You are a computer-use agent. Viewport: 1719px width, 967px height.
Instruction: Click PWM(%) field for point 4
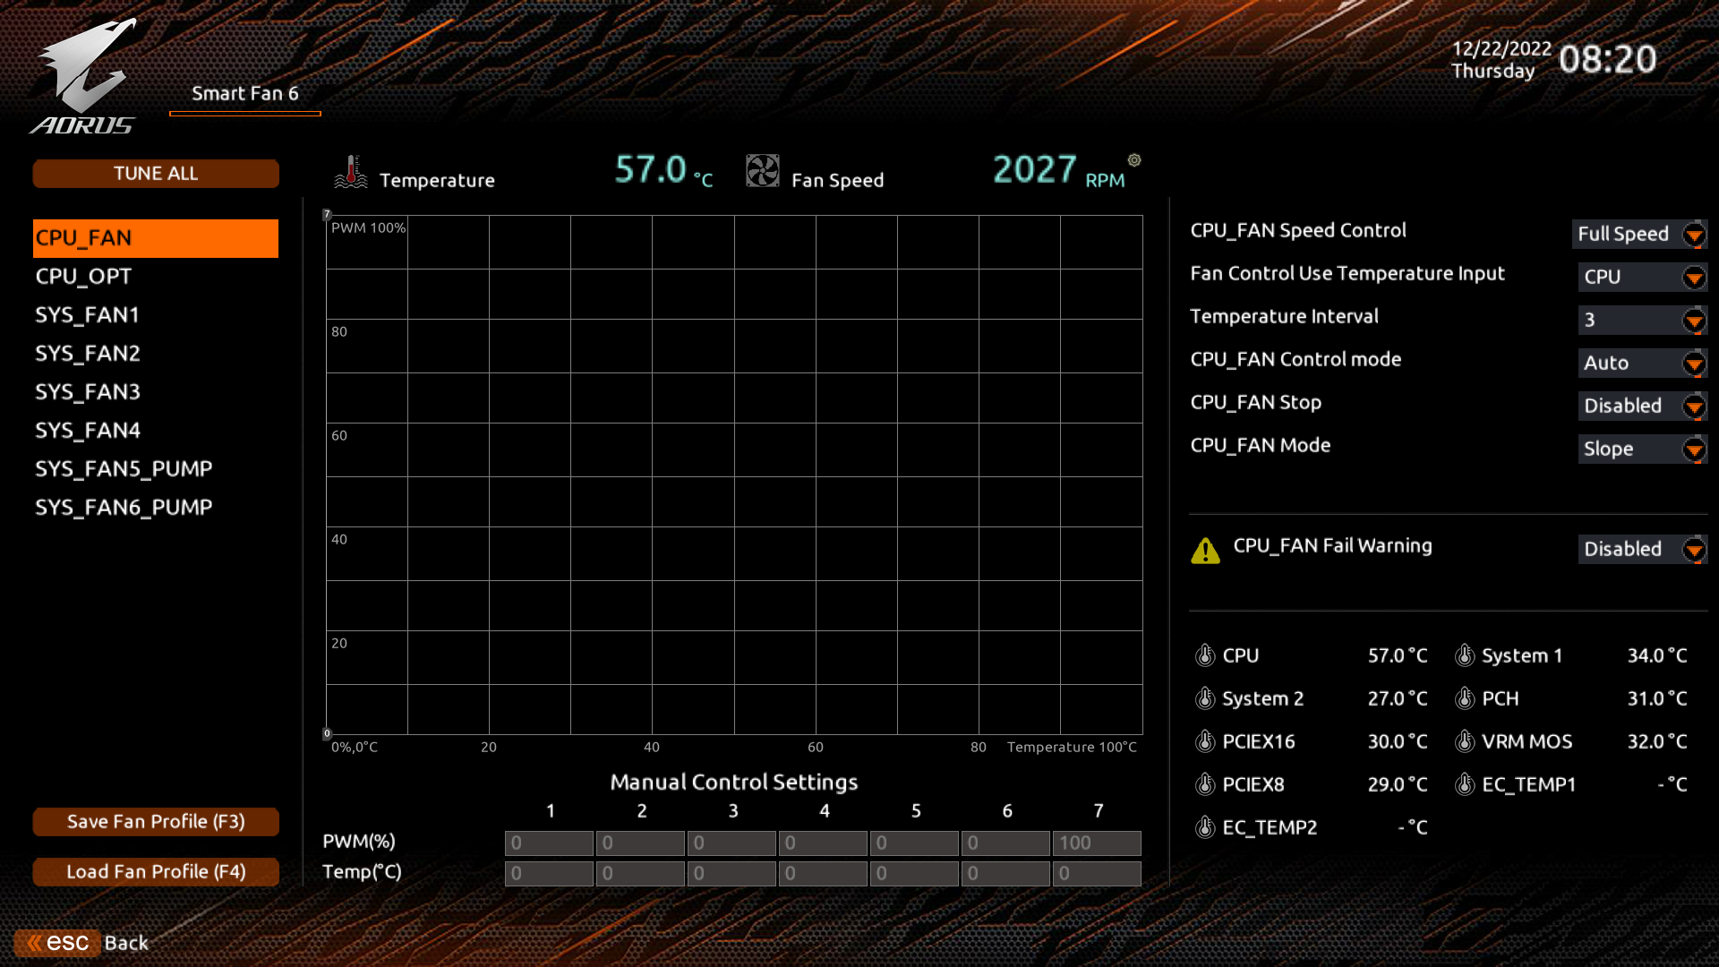pos(824,843)
